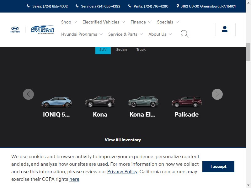This screenshot has width=251, height=188.
Task: Click the phone icon next to Sales
Action: point(28,6)
